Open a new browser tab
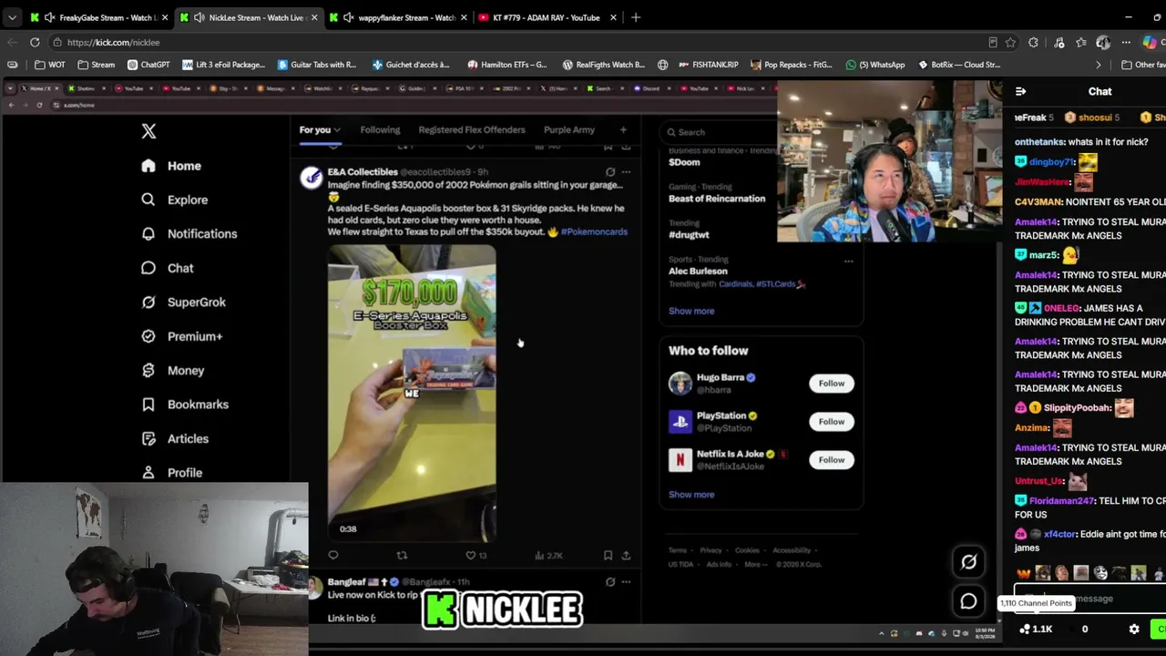Image resolution: width=1166 pixels, height=656 pixels. point(636,17)
